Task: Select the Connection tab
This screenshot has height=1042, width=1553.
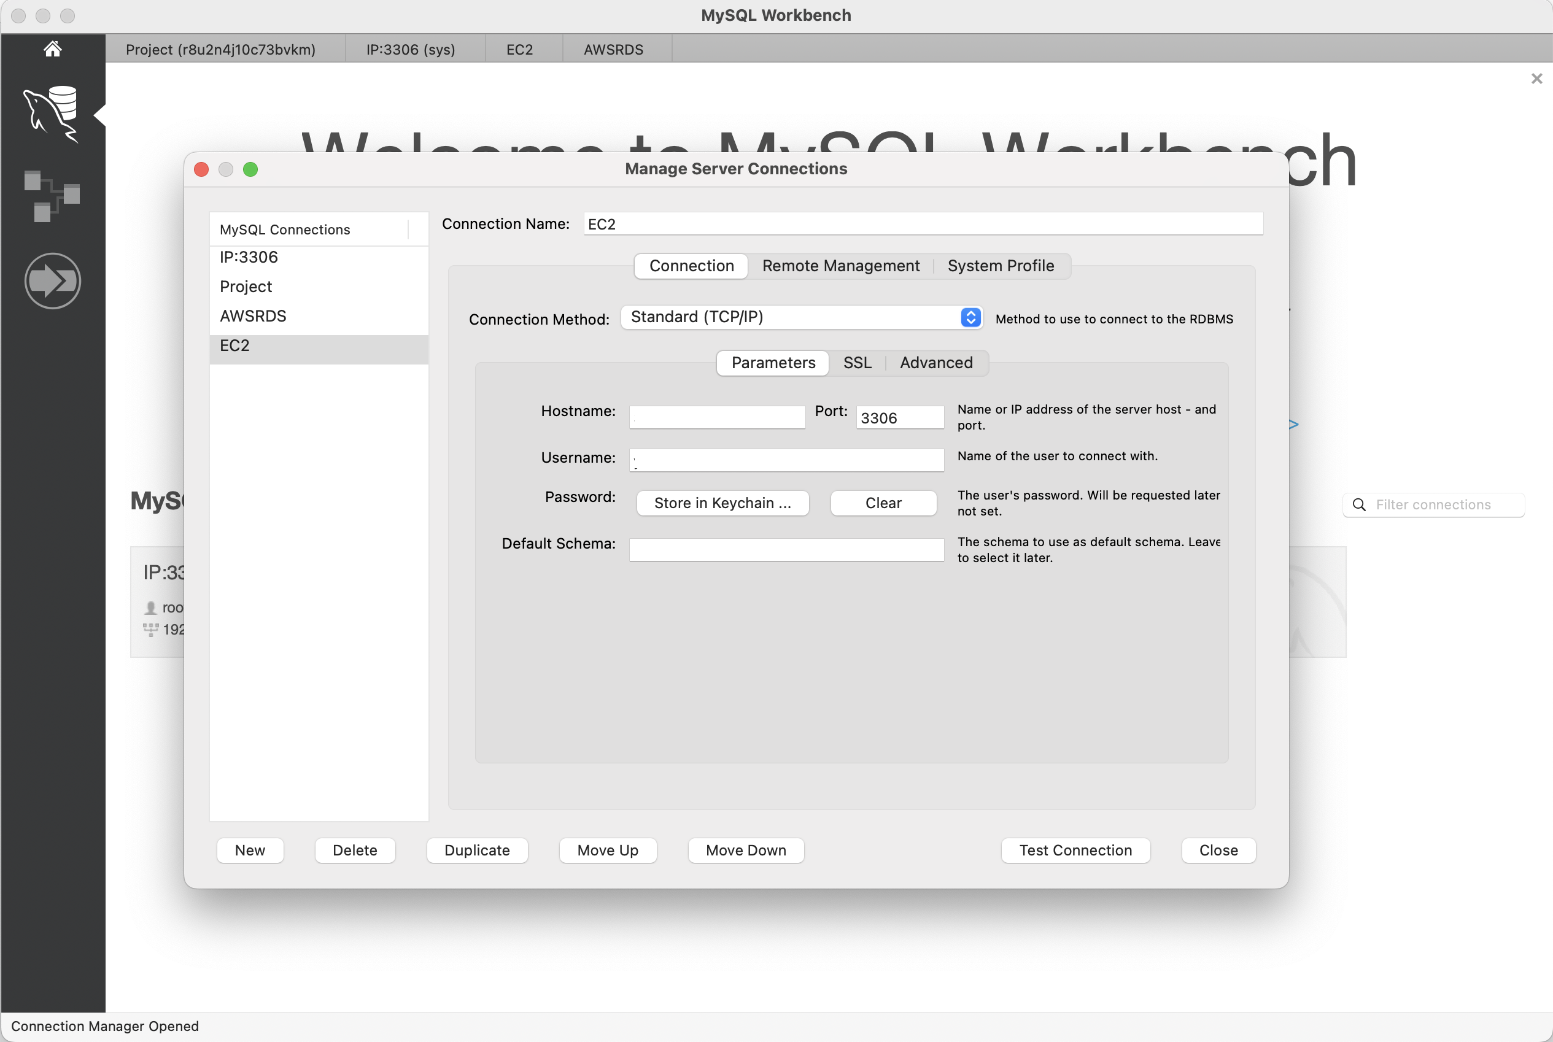Action: pos(691,266)
